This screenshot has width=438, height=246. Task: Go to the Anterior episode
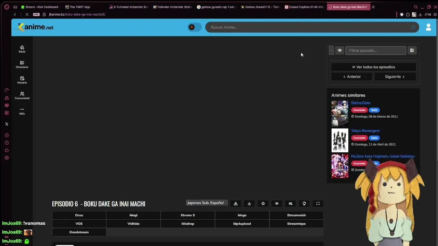(352, 77)
